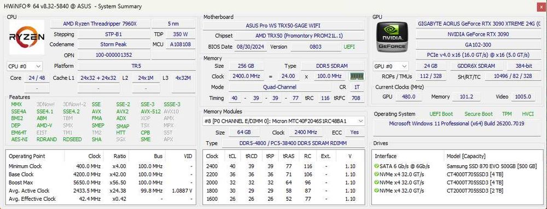Viewport: 547px width, 209px height.
Task: Click the AMD TRX50 chipset value
Action: coord(299,36)
